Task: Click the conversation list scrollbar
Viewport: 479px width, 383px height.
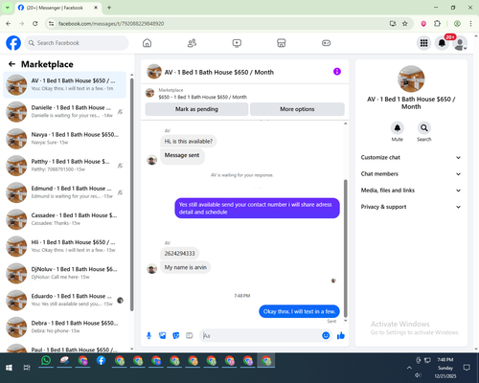Action: (131, 194)
